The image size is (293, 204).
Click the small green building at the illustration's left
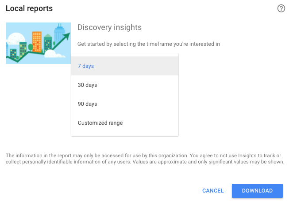click(14, 53)
